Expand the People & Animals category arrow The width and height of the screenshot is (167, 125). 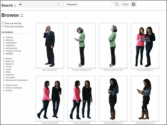click(x=4, y=51)
